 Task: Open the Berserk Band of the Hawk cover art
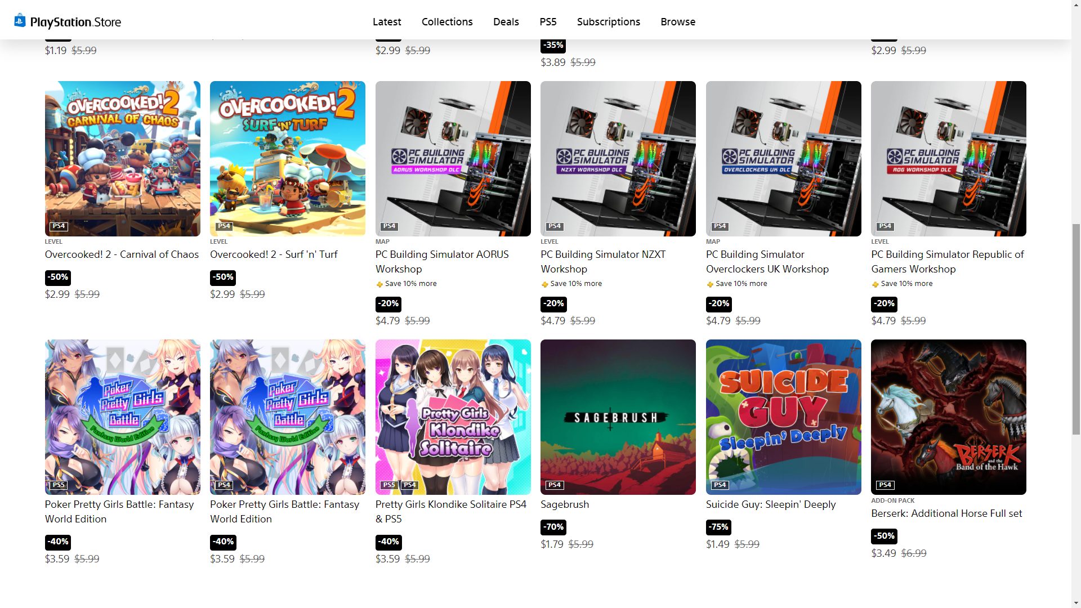coord(949,417)
